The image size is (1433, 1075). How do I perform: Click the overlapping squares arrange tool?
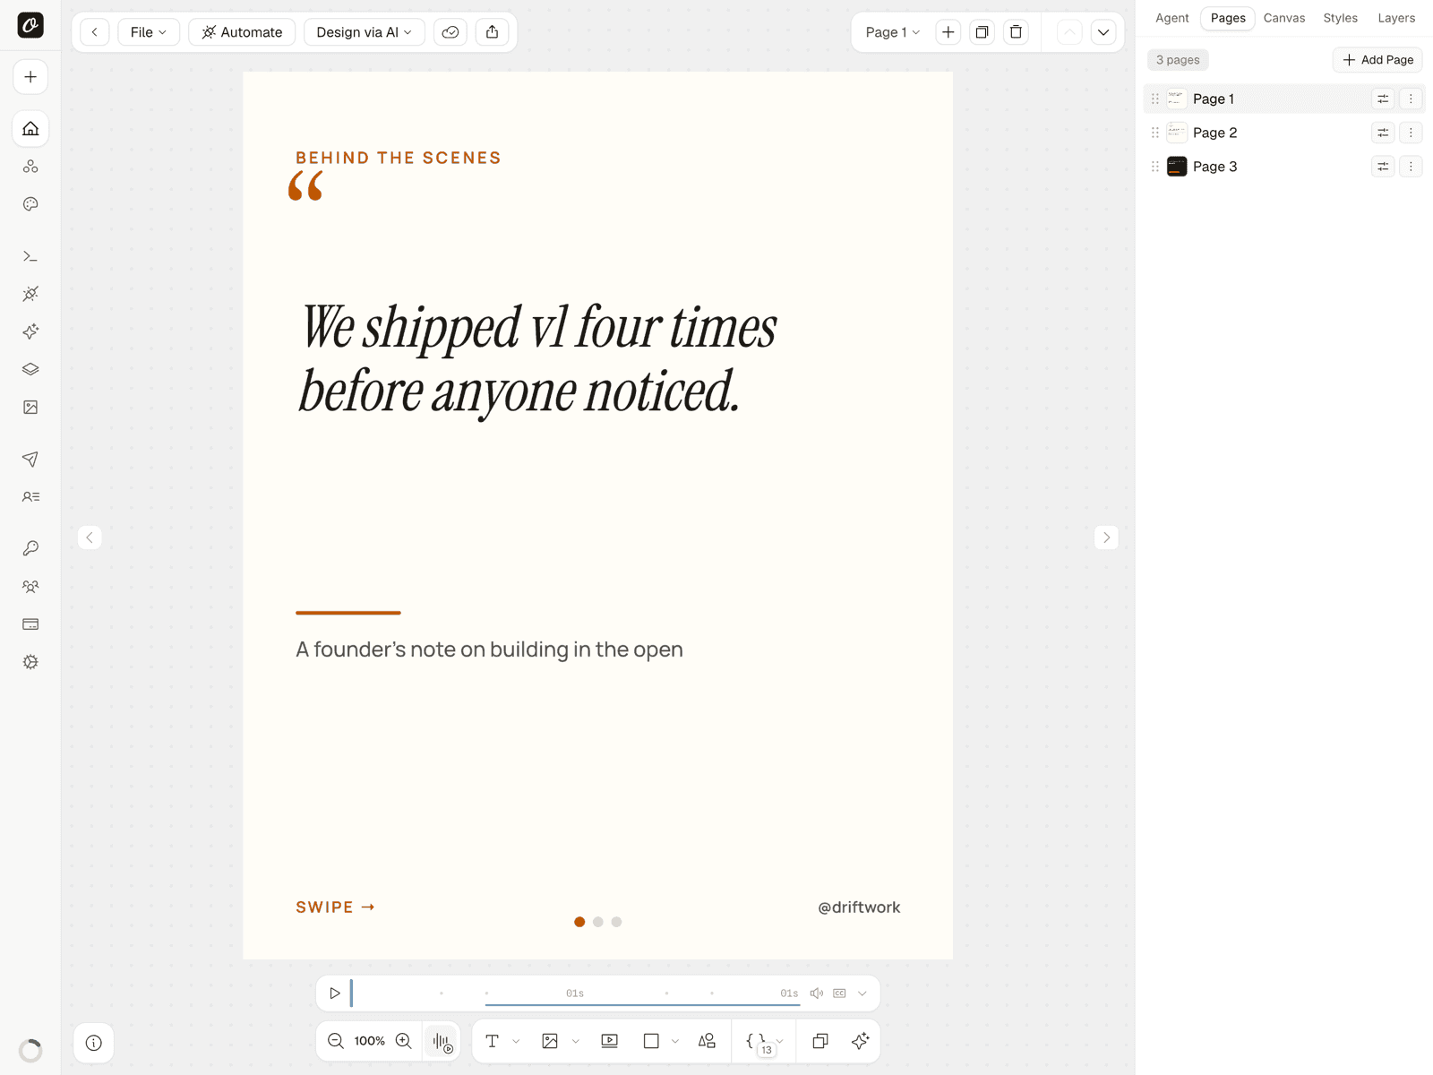(x=820, y=1041)
